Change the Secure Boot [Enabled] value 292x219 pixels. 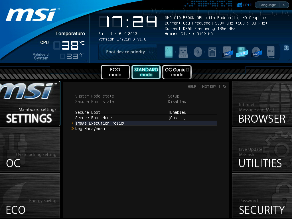coord(178,112)
